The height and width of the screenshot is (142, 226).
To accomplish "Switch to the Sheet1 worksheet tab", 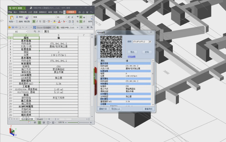I will coord(40,119).
